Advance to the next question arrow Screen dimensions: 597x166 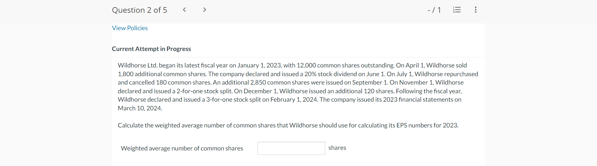coord(204,10)
